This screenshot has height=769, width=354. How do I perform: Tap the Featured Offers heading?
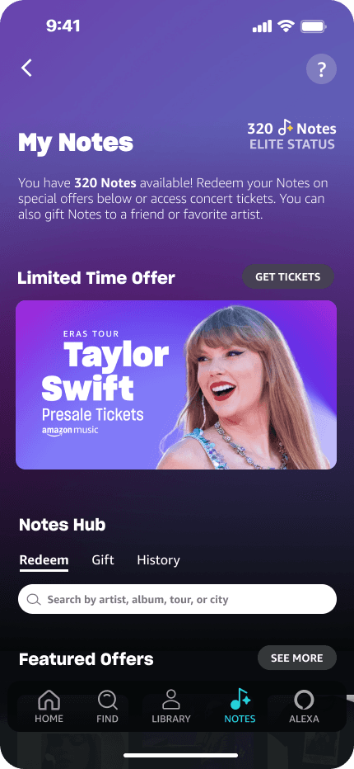[86, 658]
